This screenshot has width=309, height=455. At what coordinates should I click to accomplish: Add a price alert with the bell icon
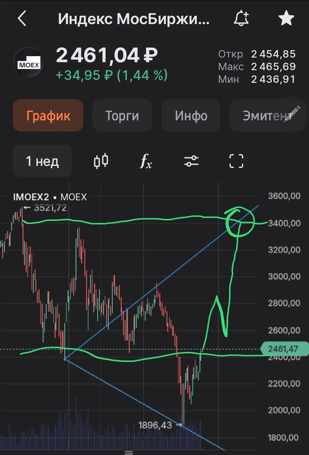tap(241, 18)
